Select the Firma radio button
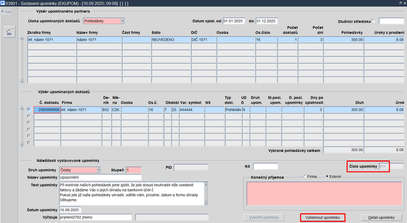This screenshot has width=407, height=223. (305, 176)
